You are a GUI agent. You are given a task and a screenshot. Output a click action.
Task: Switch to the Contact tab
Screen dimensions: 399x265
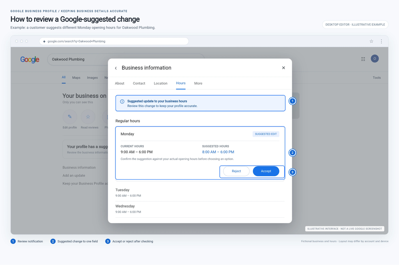139,83
